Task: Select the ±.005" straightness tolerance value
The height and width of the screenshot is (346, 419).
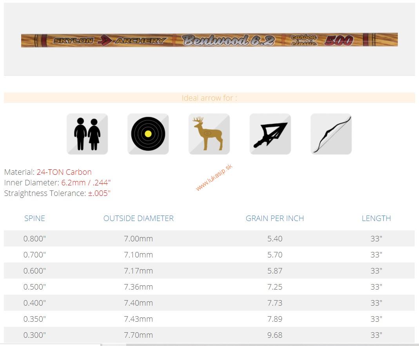Action: 99,193
